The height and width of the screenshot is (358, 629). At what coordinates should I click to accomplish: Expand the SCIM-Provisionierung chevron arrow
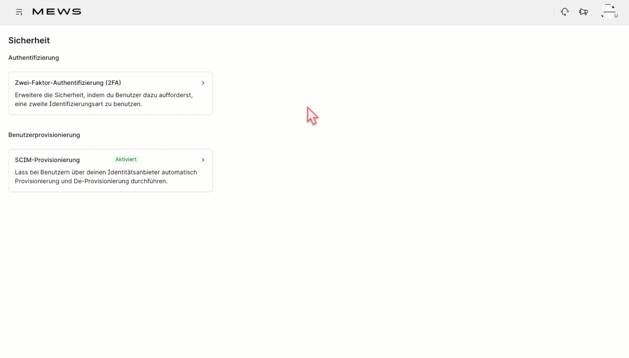click(x=203, y=160)
